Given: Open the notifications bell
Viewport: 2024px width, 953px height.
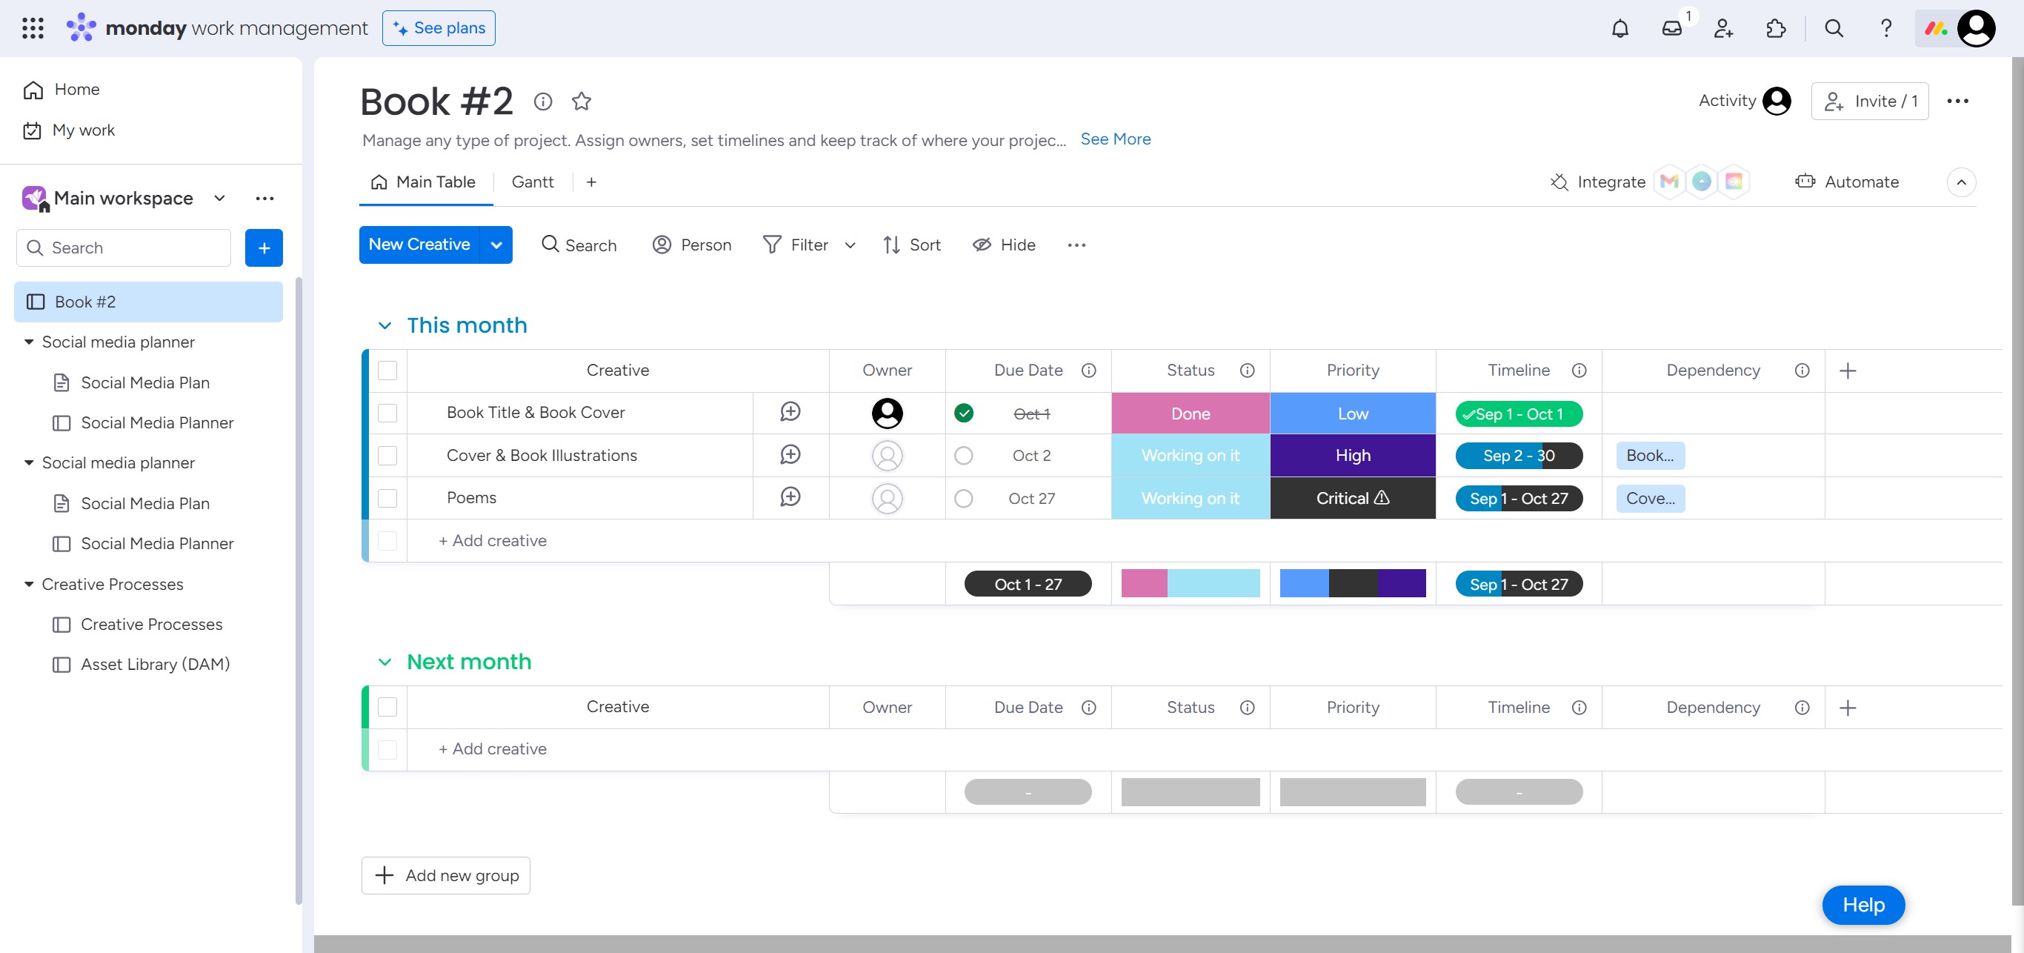Looking at the screenshot, I should pos(1619,28).
